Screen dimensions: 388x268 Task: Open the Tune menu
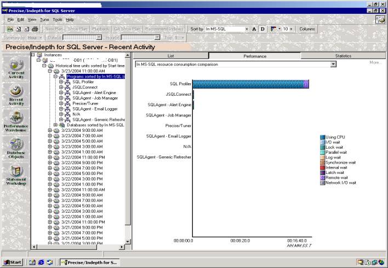[44, 20]
